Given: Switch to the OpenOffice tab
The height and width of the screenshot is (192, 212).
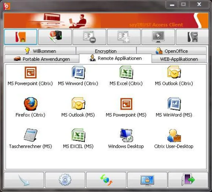Looking at the screenshot, I should (x=171, y=51).
